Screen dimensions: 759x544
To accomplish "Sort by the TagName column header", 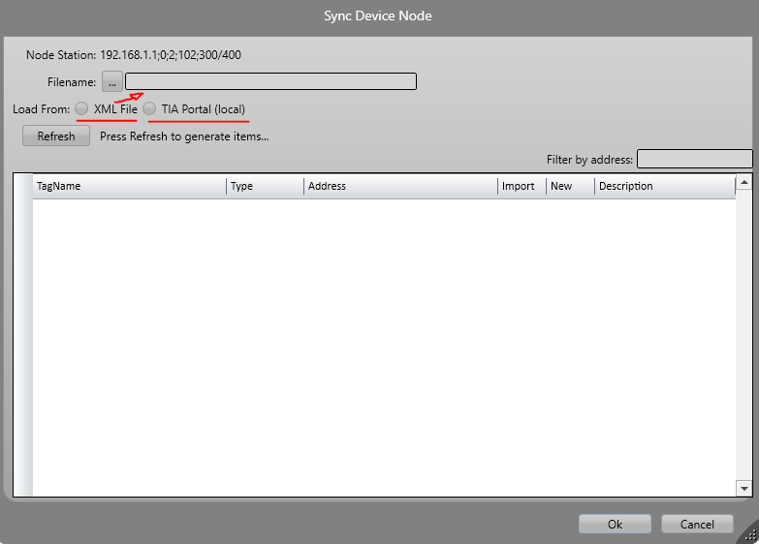I will coord(129,186).
